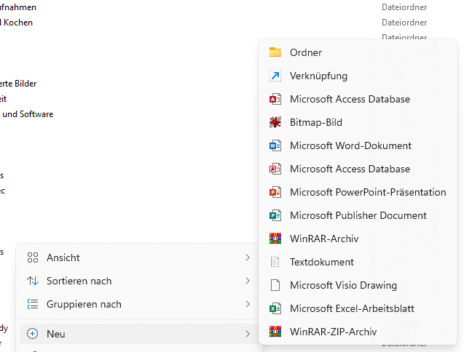
Task: Click the Microsoft Publisher Document icon
Action: (275, 215)
